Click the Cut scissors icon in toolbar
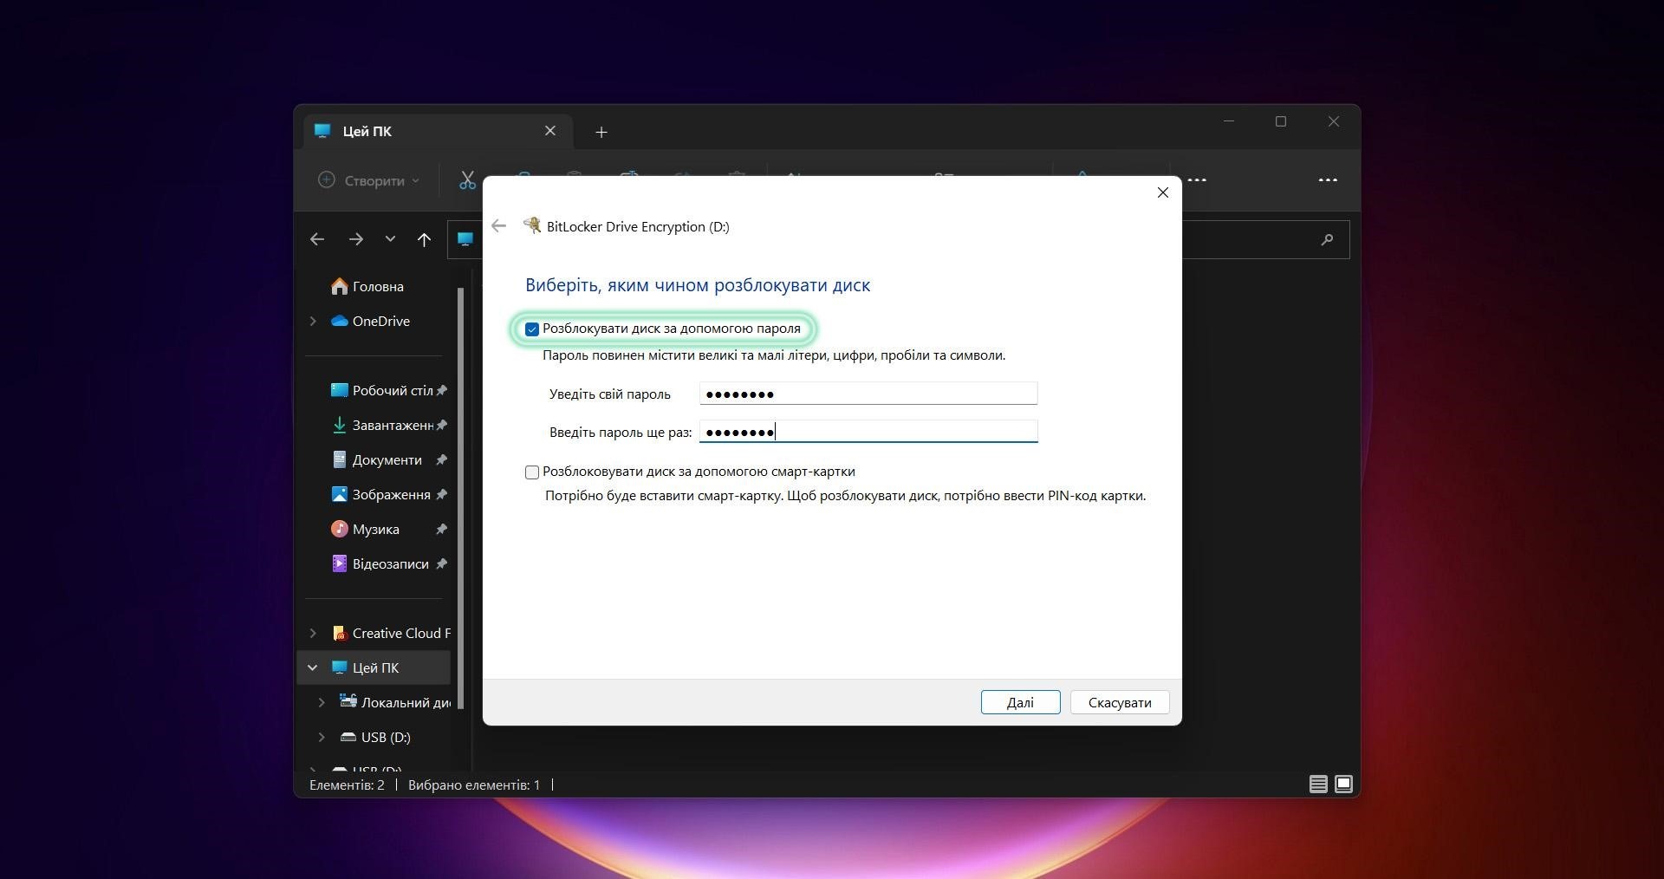Viewport: 1664px width, 879px height. [x=467, y=180]
